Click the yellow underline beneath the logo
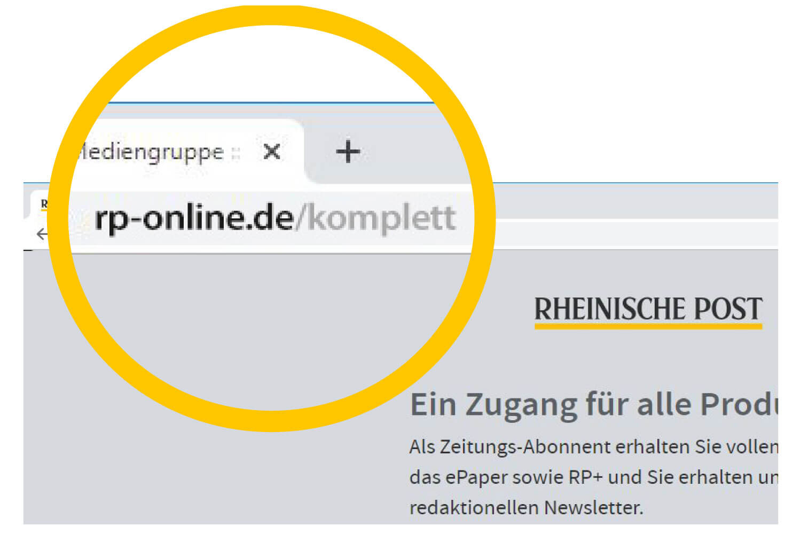This screenshot has height=534, width=801. (x=648, y=325)
